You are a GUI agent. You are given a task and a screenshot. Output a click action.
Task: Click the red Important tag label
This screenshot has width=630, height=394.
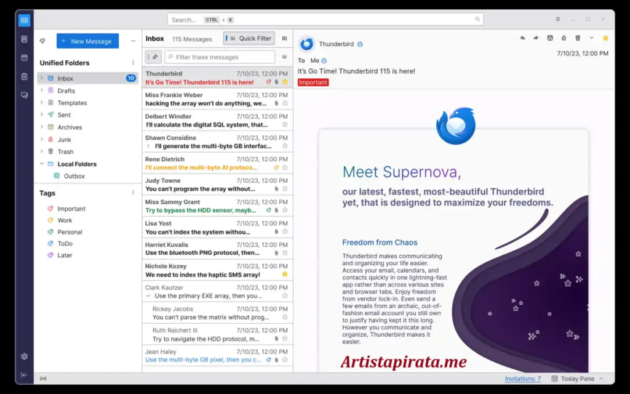[313, 82]
